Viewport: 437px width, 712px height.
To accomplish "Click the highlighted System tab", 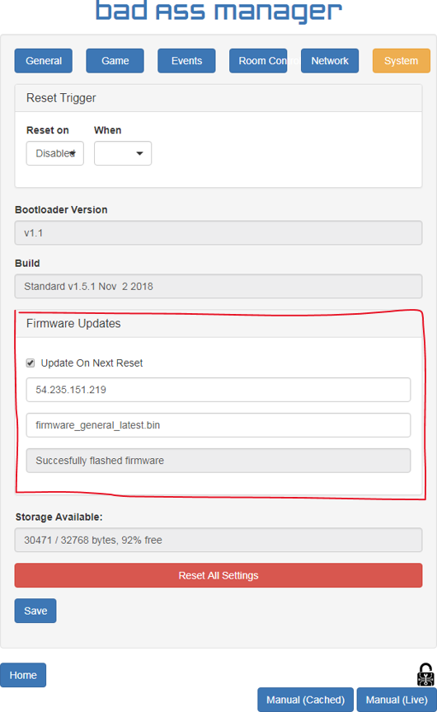I will click(x=401, y=61).
